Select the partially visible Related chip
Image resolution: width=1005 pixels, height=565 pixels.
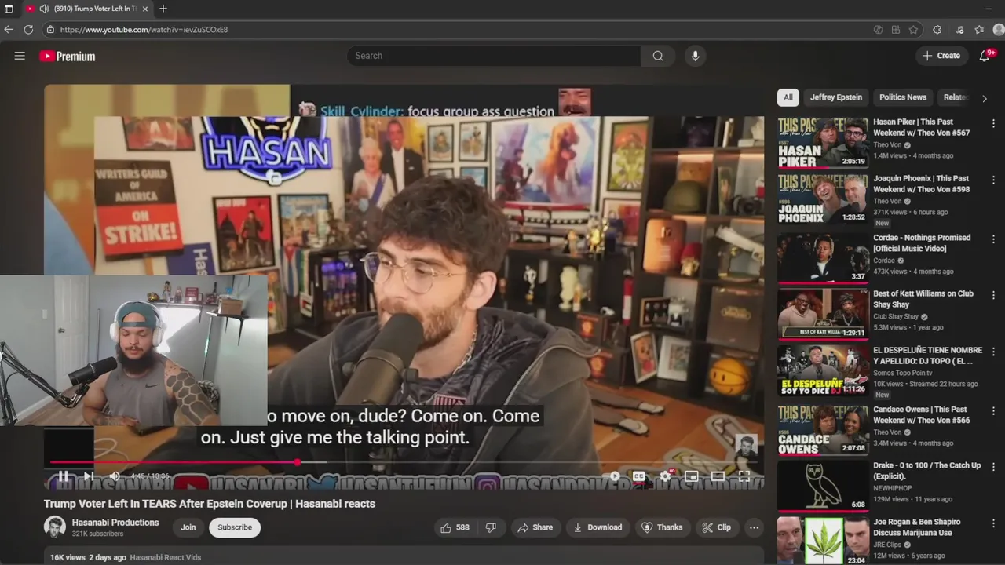(x=955, y=97)
